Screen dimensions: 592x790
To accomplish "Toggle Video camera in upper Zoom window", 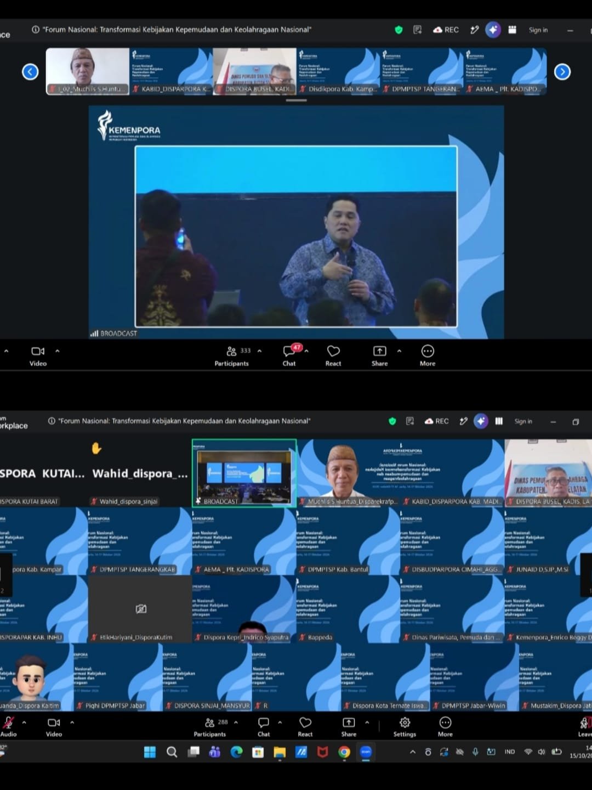I will click(x=38, y=356).
